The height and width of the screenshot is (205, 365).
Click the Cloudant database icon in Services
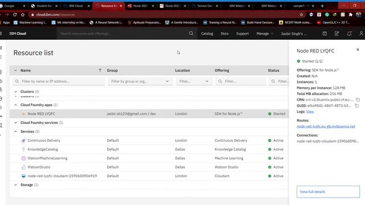click(23, 176)
